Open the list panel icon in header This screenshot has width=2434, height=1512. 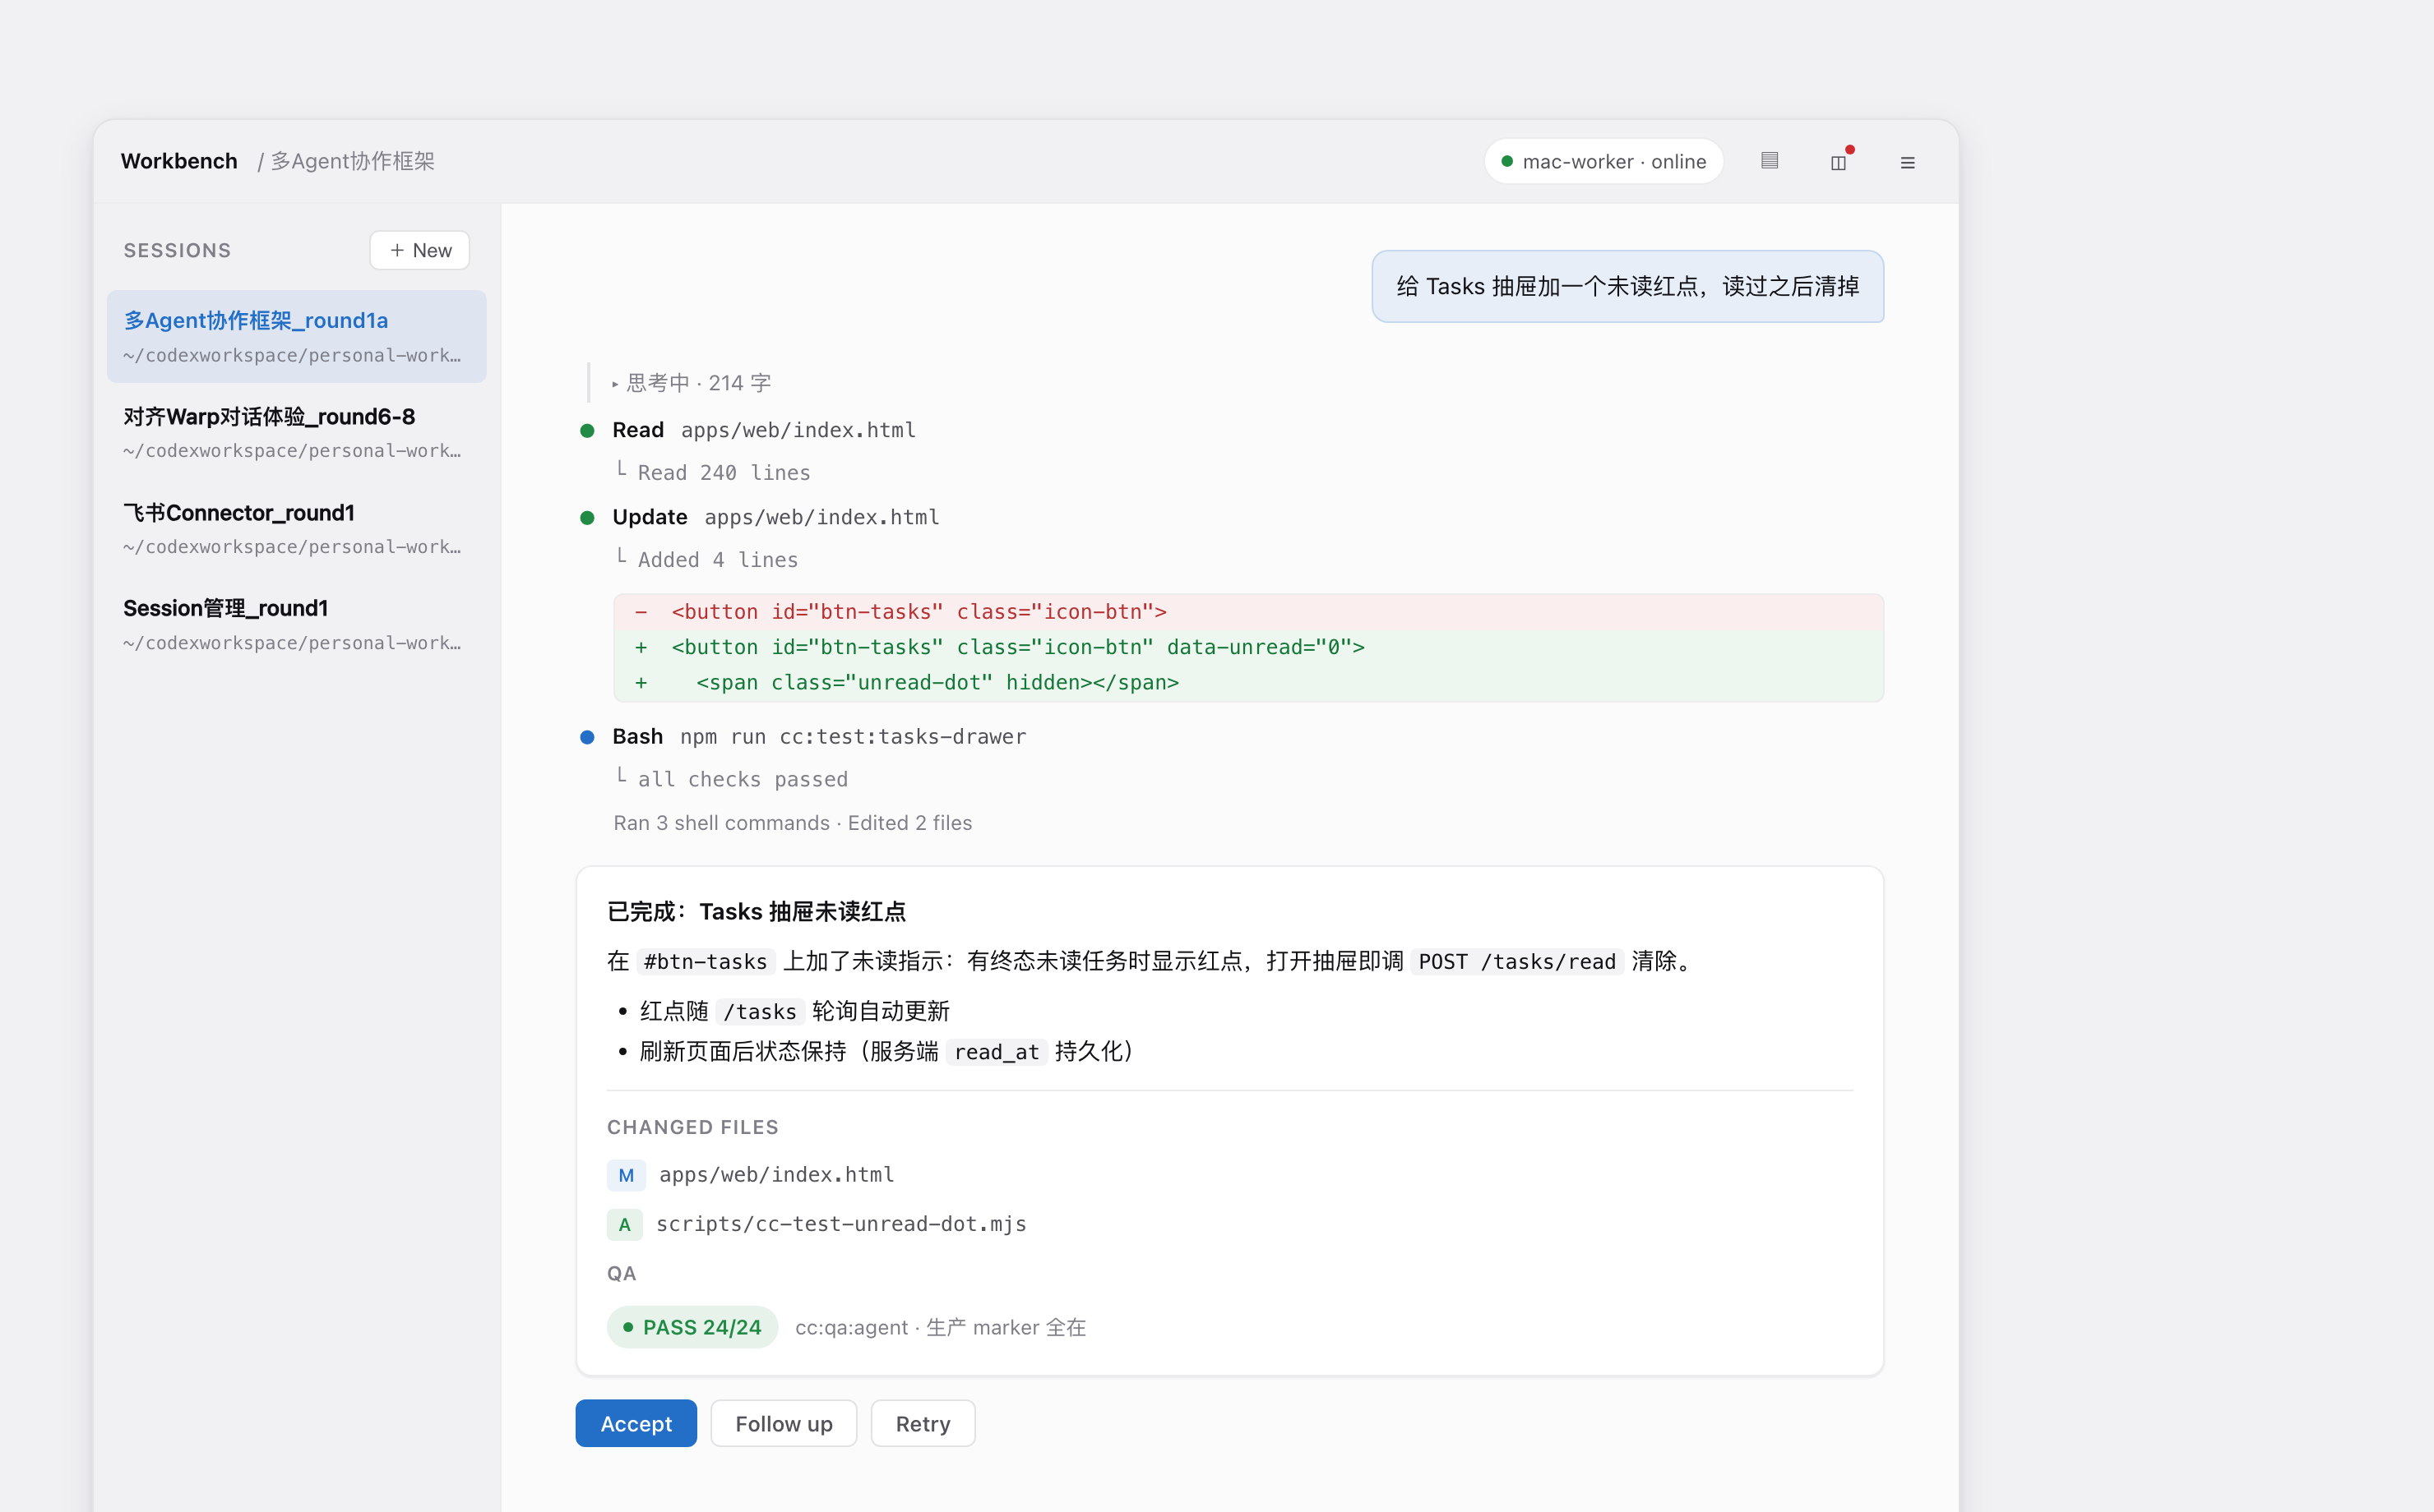(x=1769, y=161)
